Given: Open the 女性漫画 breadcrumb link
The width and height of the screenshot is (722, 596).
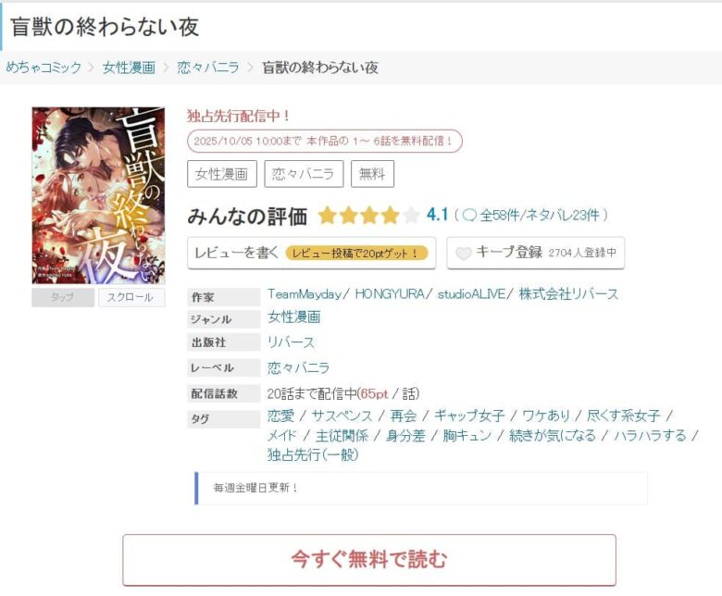Looking at the screenshot, I should coord(129,68).
